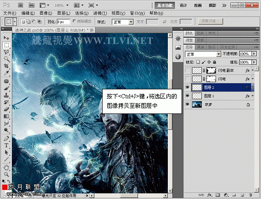Viewport: 261px width, 199px height.
Task: Select the Move tool
Action: [6, 38]
